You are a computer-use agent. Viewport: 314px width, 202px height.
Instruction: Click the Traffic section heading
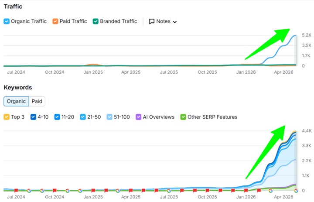13,7
